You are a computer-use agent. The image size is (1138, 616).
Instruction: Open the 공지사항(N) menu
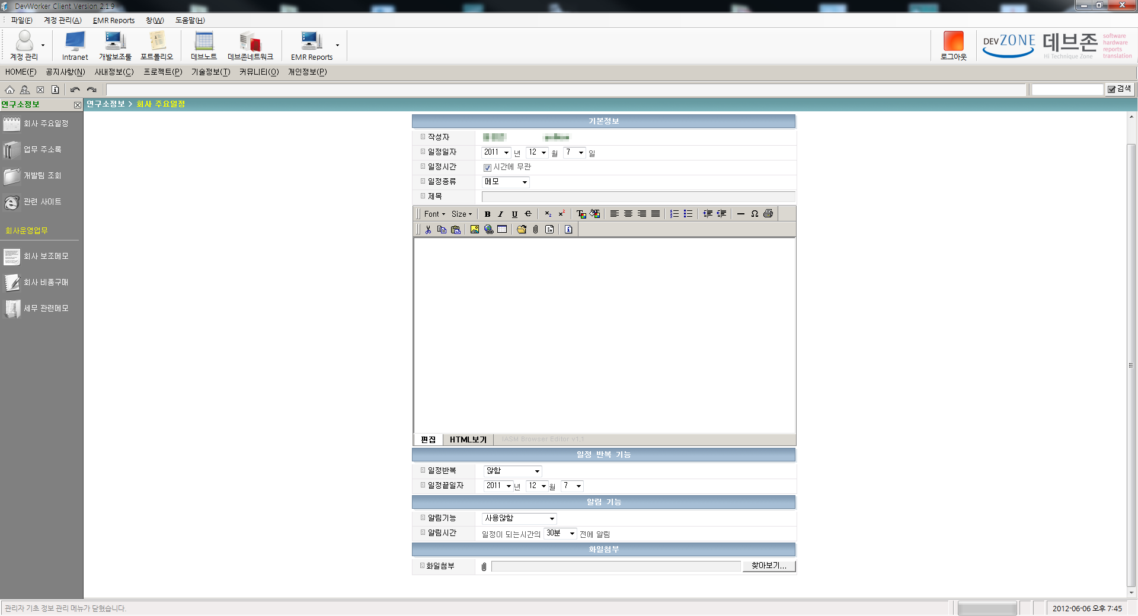(65, 72)
